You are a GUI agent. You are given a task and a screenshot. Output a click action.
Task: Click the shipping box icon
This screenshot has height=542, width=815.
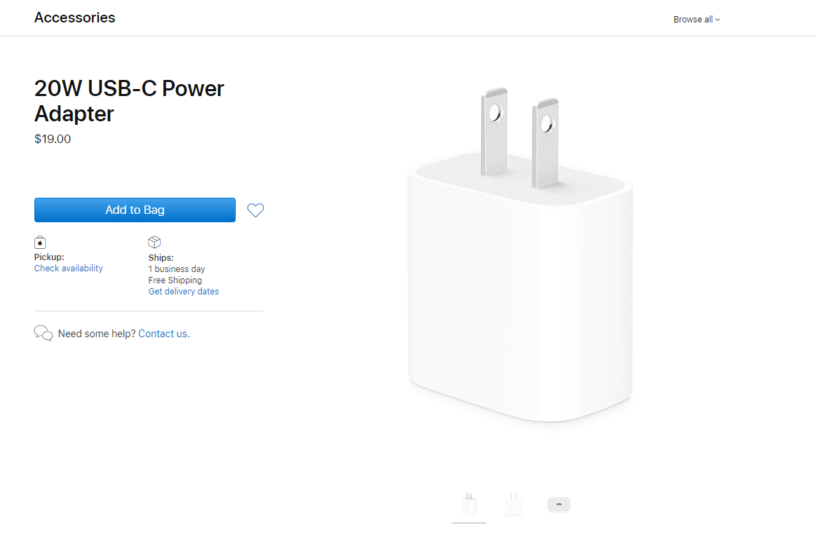(154, 242)
